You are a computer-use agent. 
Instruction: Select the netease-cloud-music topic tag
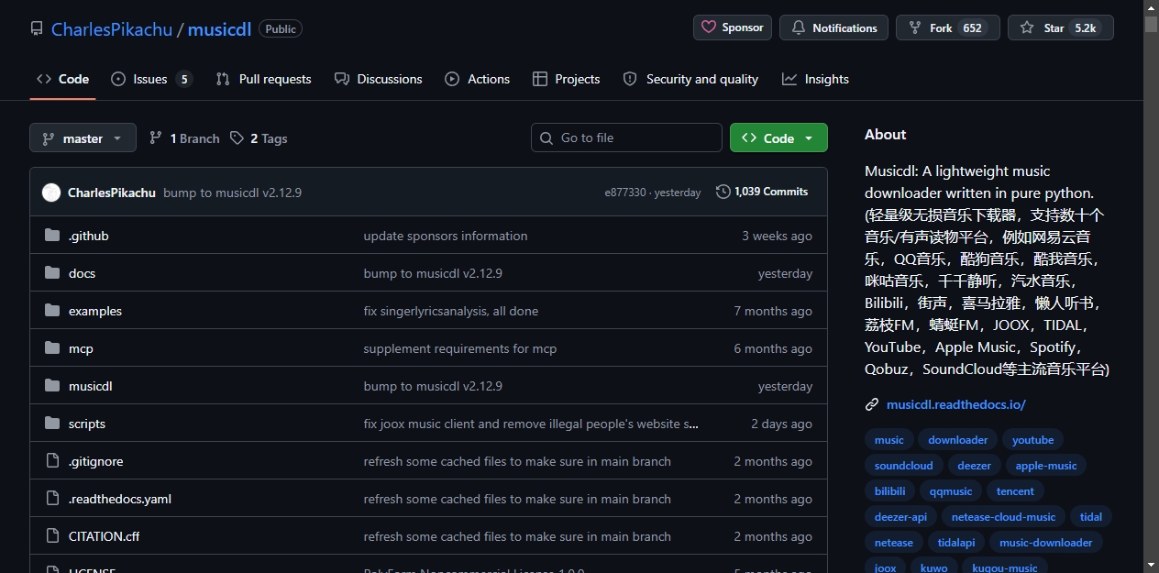[x=1003, y=517]
